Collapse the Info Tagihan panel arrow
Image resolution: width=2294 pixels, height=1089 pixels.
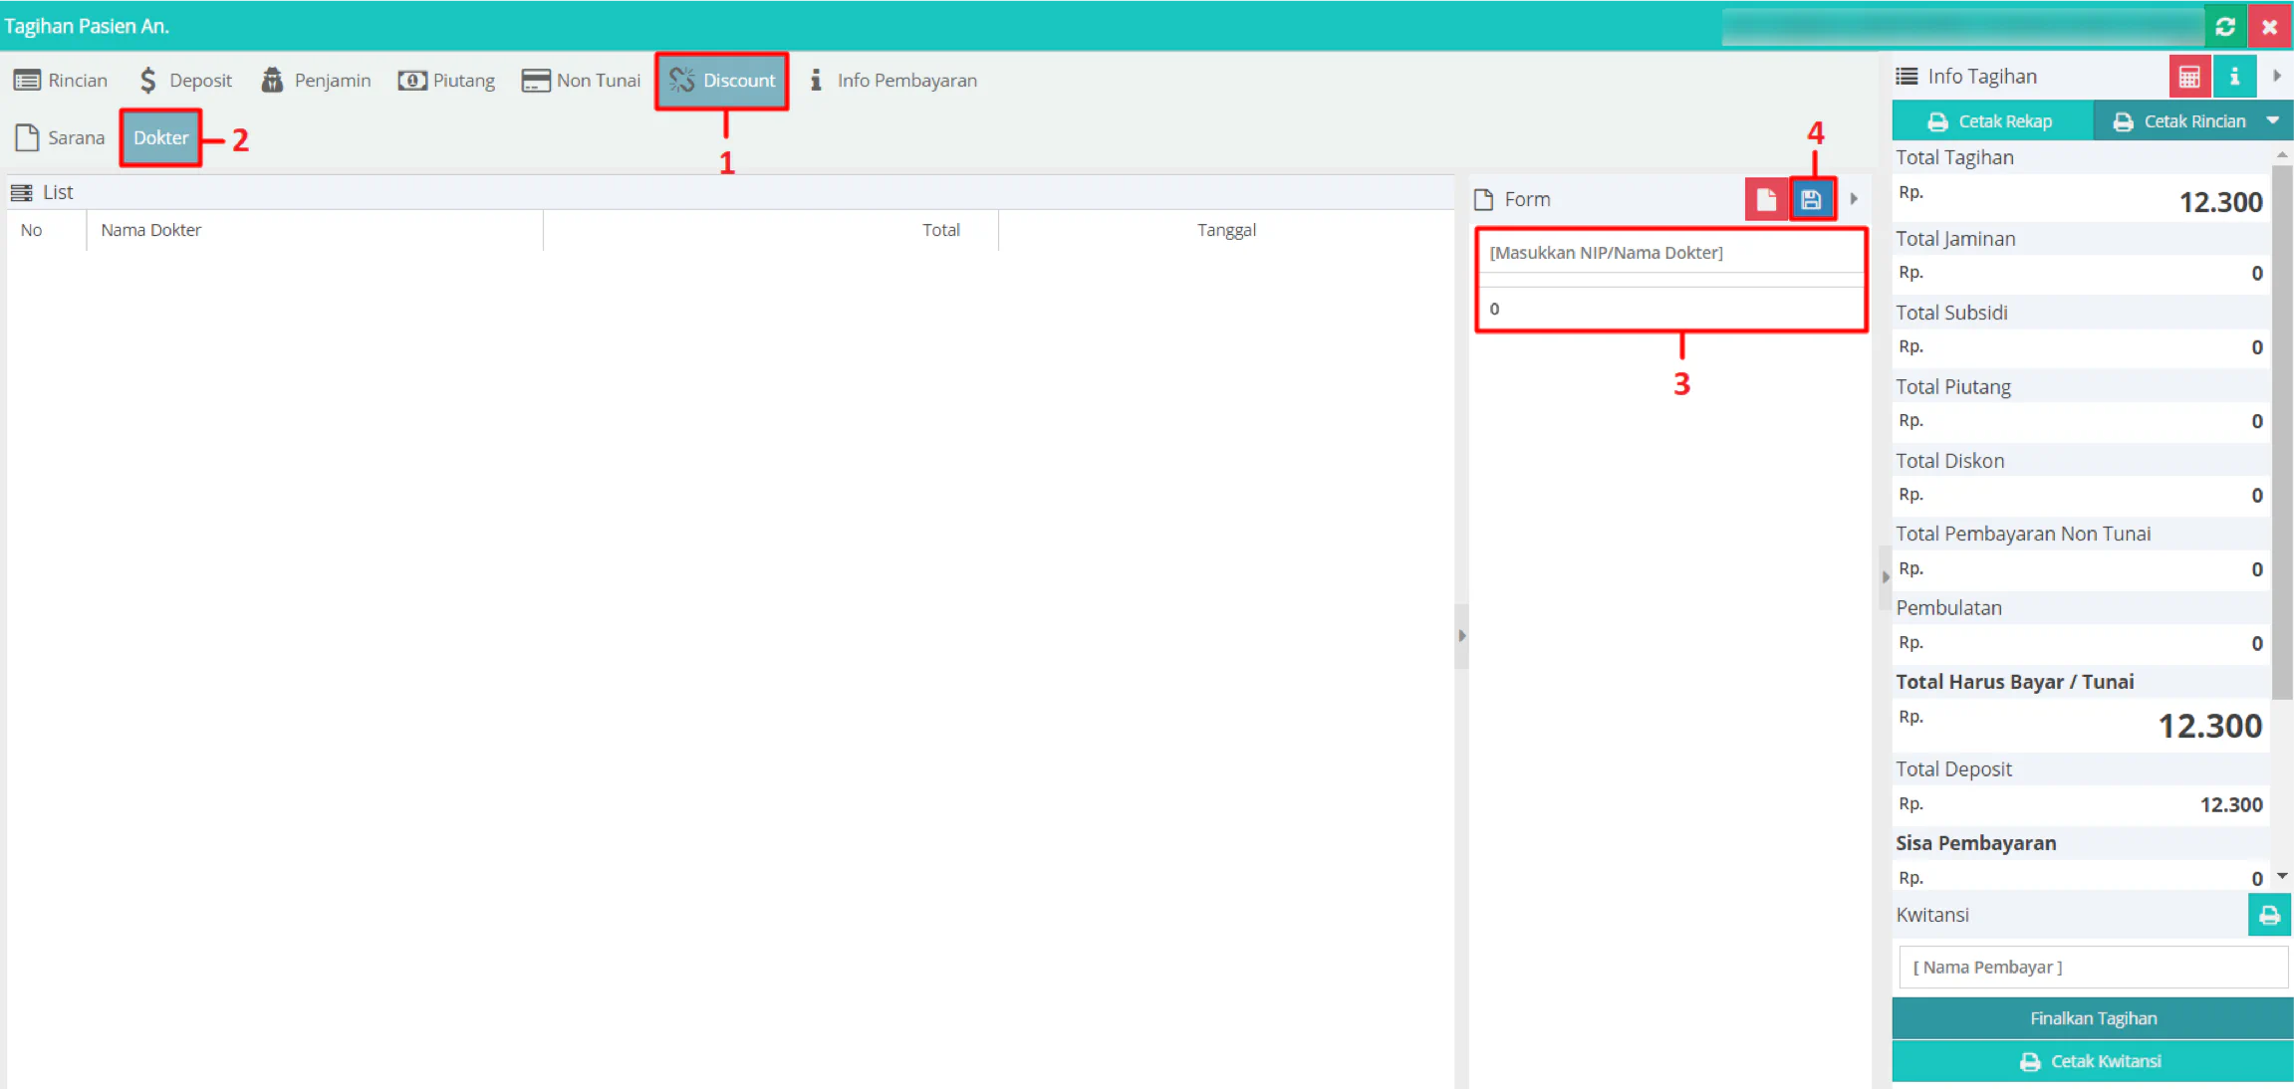tap(2277, 76)
